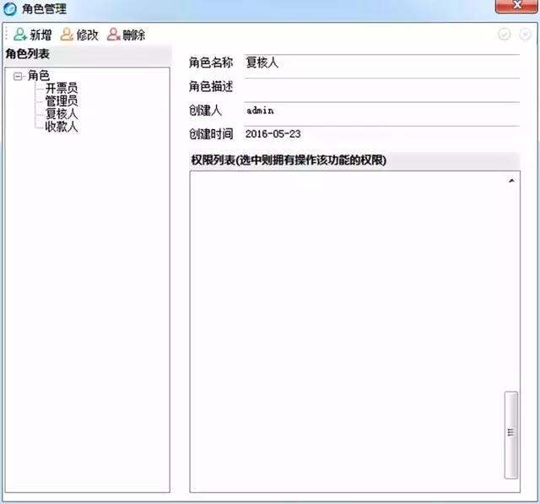
Task: Click the 角色列表 panel header
Action: pyautogui.click(x=88, y=54)
